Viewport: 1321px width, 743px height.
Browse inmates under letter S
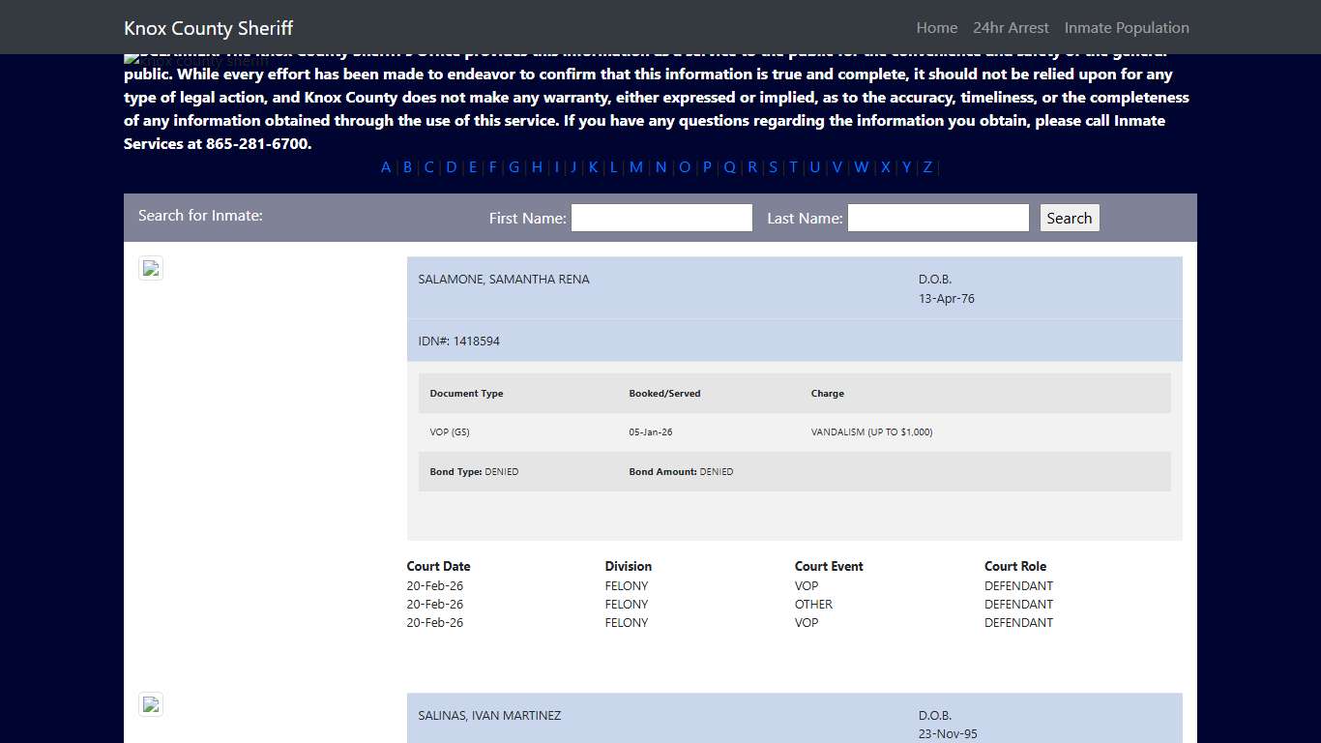773,167
